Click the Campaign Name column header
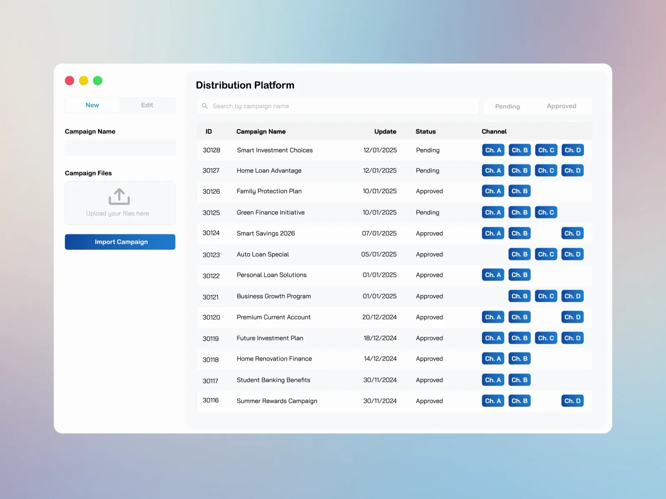The width and height of the screenshot is (666, 499). [x=261, y=131]
